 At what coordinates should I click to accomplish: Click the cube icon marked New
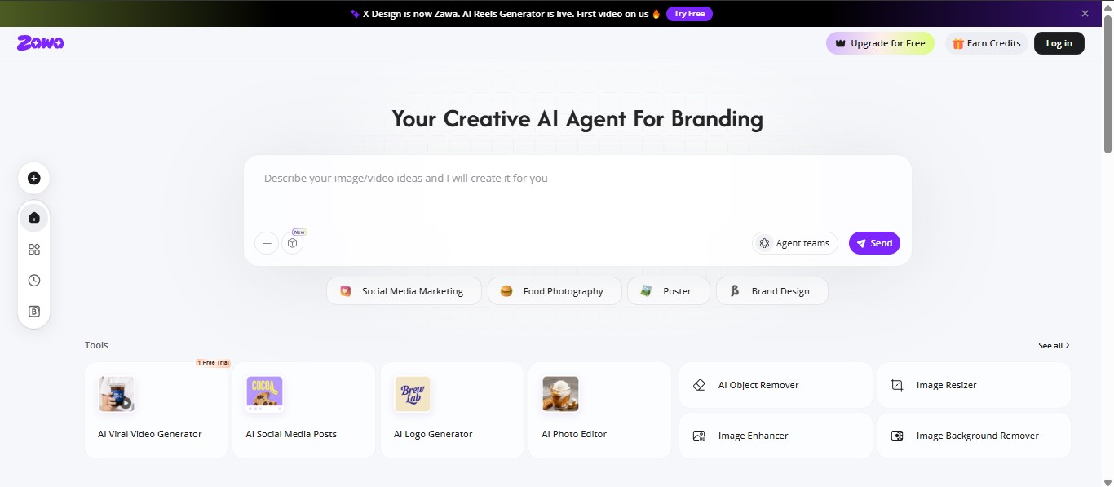[292, 243]
